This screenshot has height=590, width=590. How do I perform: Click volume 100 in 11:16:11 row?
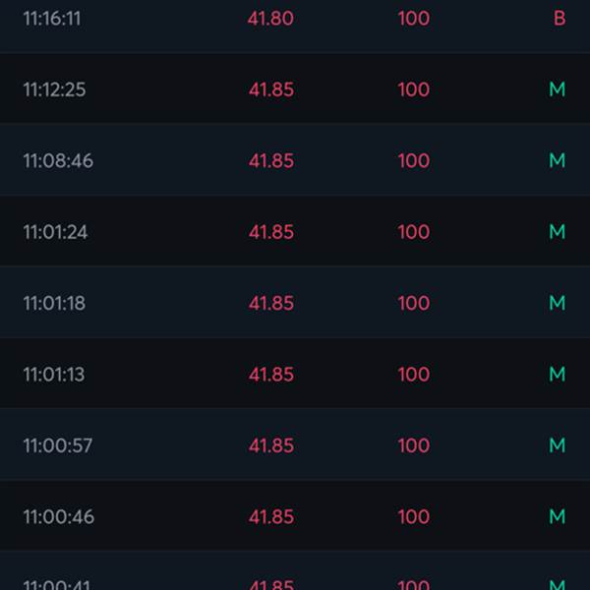414,18
